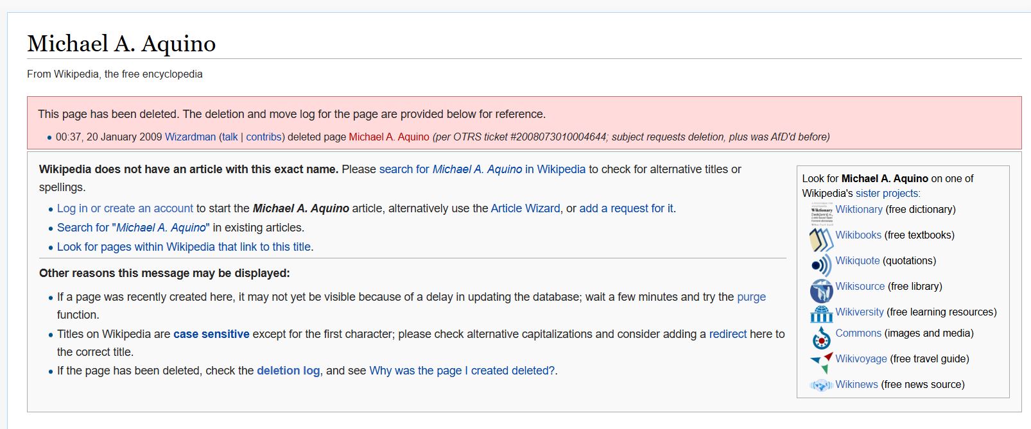Open the Wikivoyage link
Screen dimensions: 1031x429
861,358
